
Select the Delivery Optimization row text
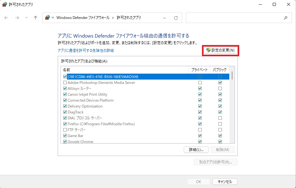tap(85, 106)
